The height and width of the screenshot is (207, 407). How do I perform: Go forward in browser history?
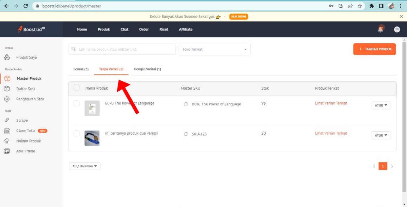point(16,6)
